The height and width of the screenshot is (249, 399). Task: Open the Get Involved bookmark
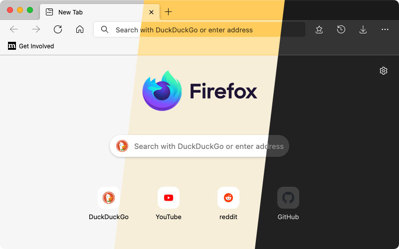pyautogui.click(x=31, y=46)
